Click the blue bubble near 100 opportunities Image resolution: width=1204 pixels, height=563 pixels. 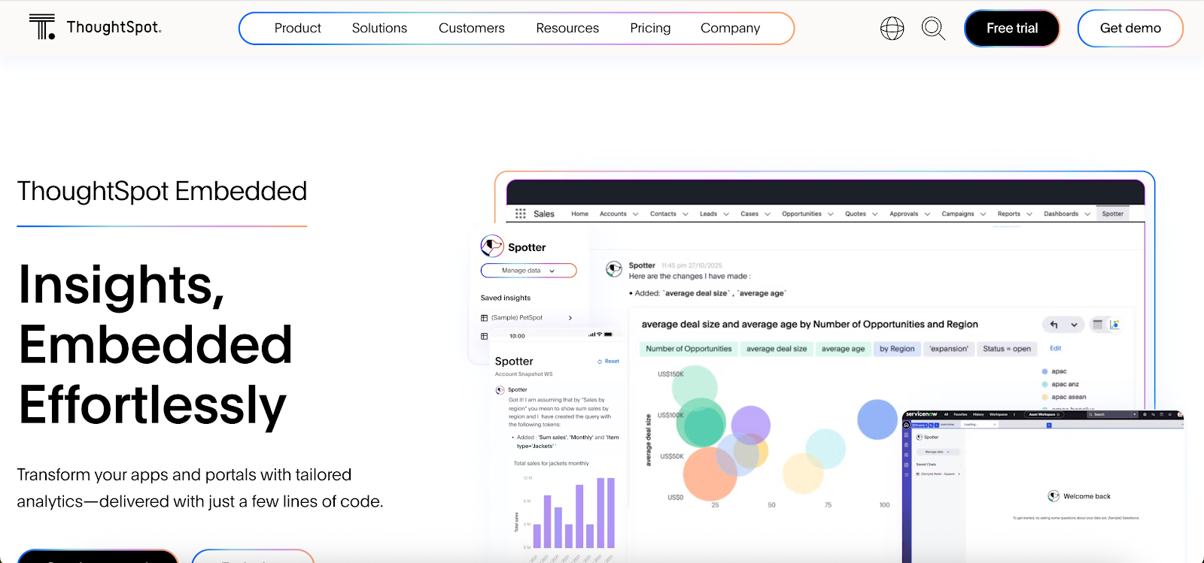coord(877,419)
